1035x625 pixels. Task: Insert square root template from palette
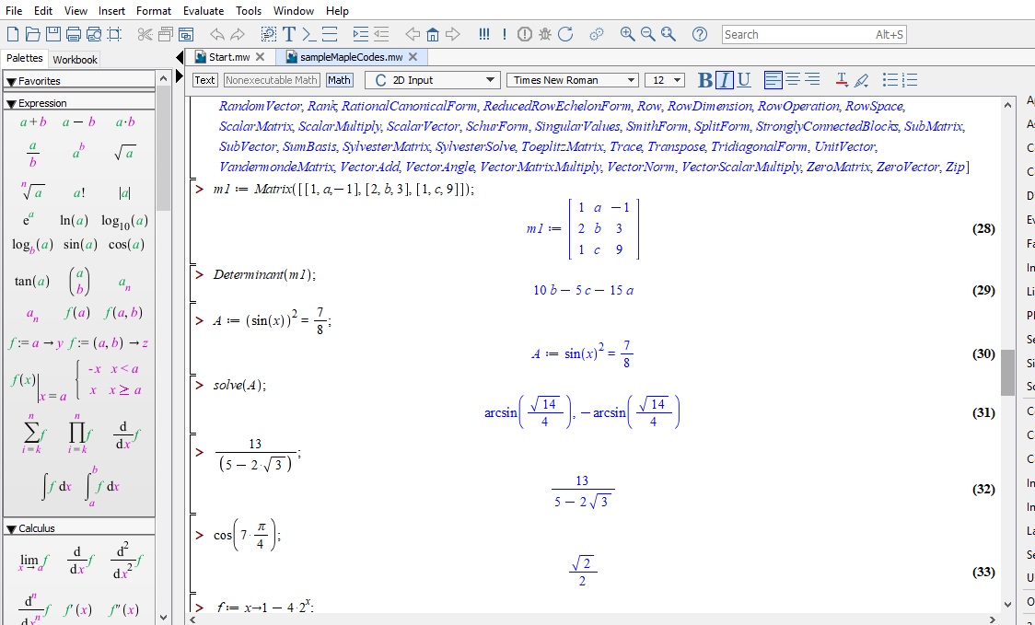click(124, 153)
